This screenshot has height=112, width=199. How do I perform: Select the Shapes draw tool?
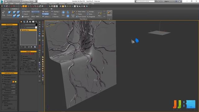tap(45, 12)
